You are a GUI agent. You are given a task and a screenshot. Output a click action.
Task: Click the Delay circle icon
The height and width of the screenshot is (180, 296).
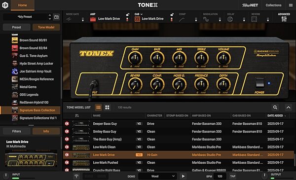230,19
